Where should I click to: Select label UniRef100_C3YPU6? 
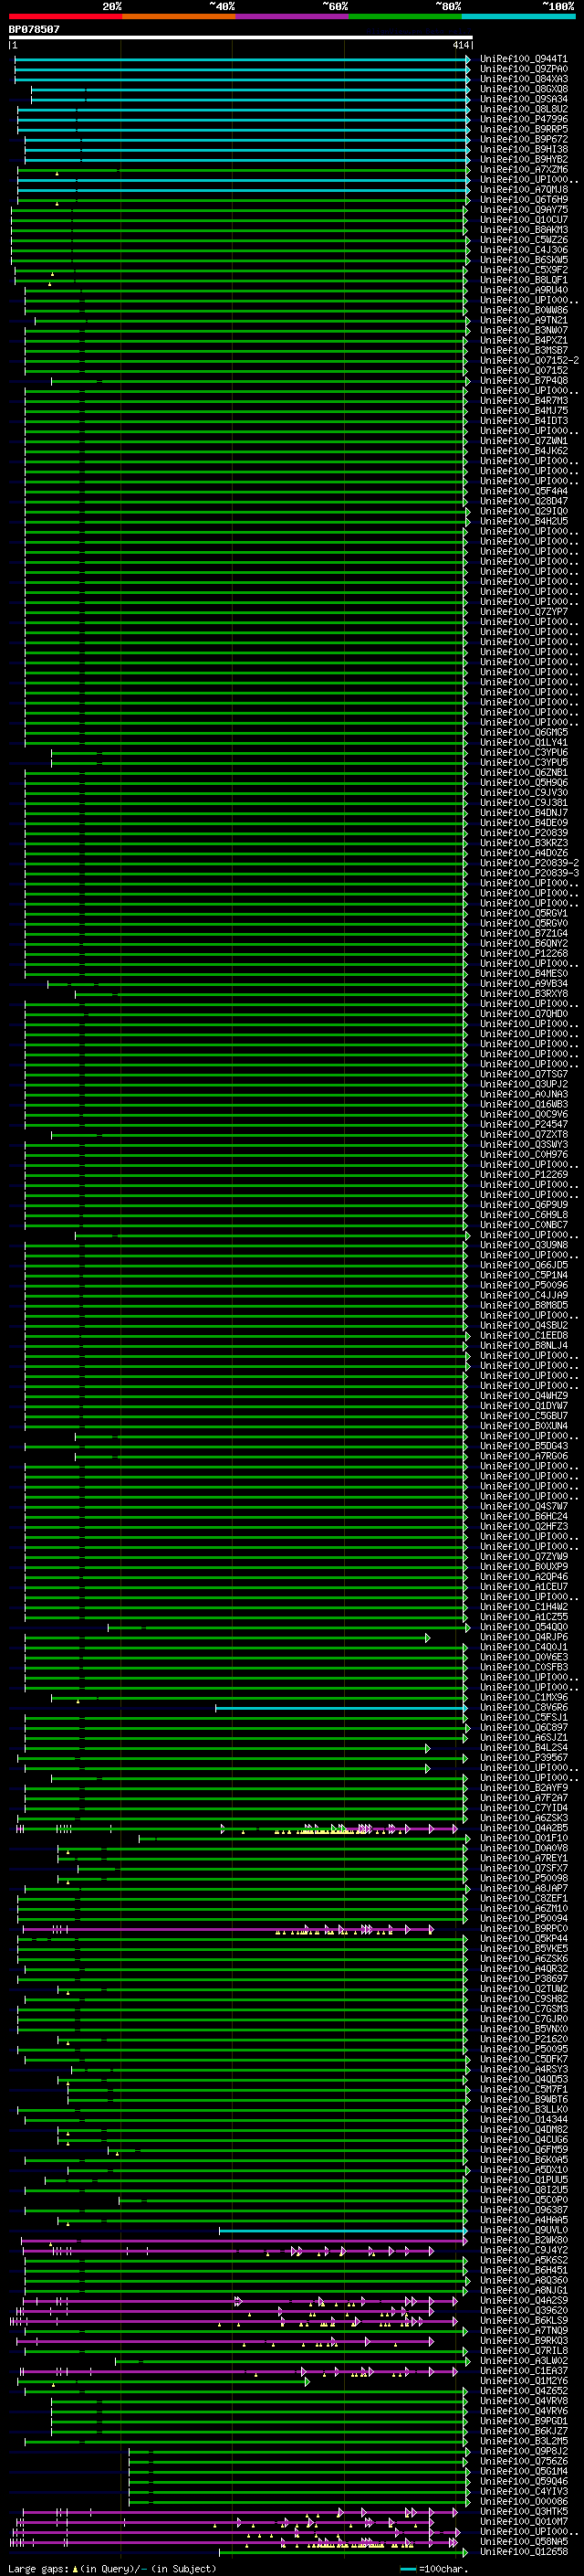(x=523, y=752)
